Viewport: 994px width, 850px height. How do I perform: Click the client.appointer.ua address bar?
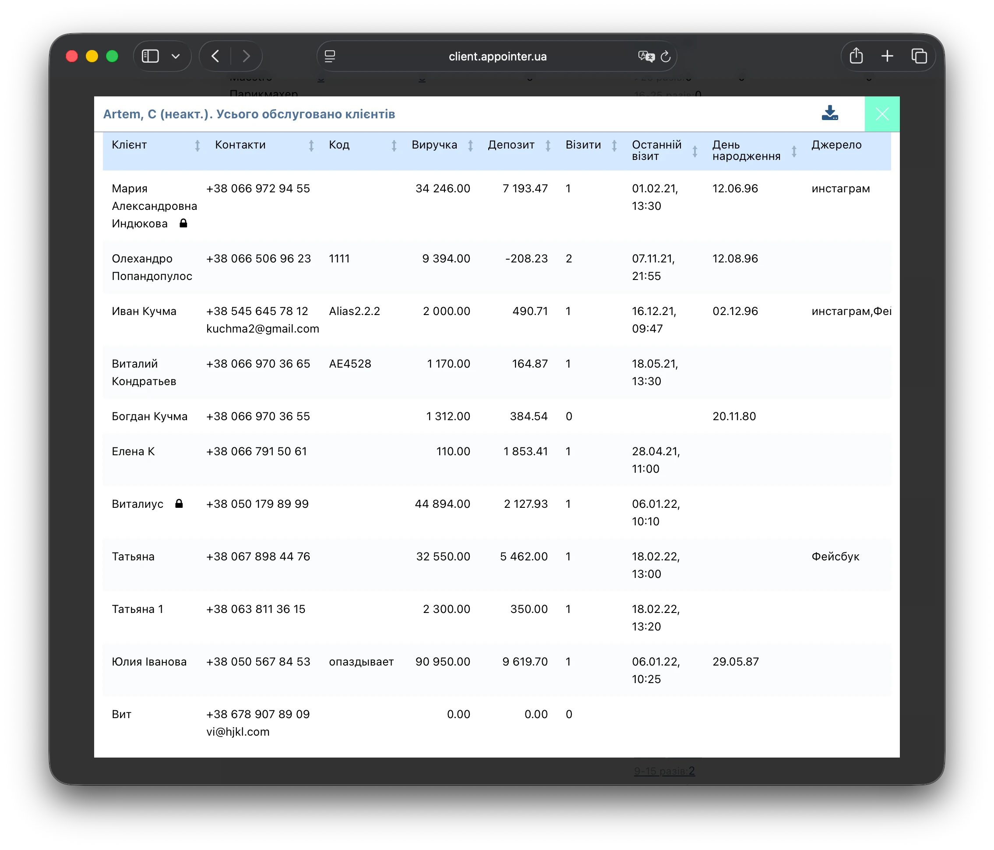click(x=497, y=56)
